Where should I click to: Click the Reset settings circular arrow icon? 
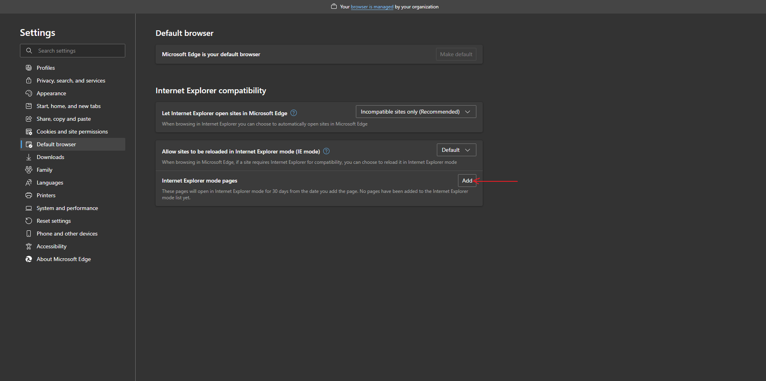pos(29,221)
